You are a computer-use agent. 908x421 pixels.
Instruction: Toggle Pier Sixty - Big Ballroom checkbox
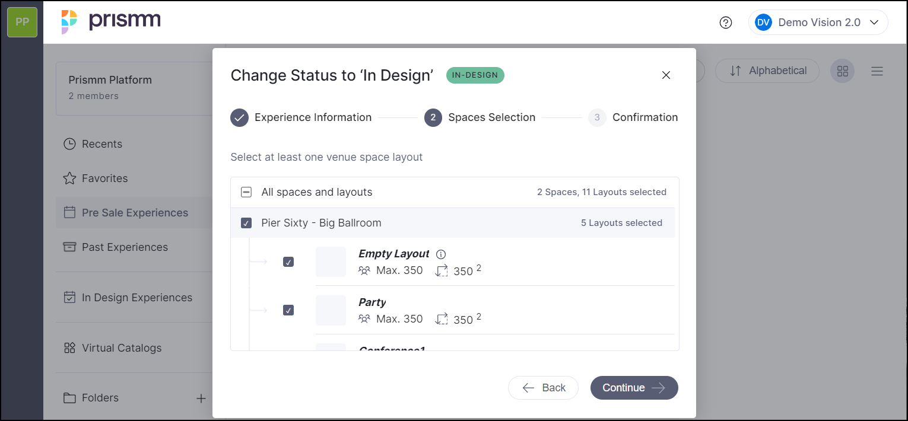click(246, 223)
